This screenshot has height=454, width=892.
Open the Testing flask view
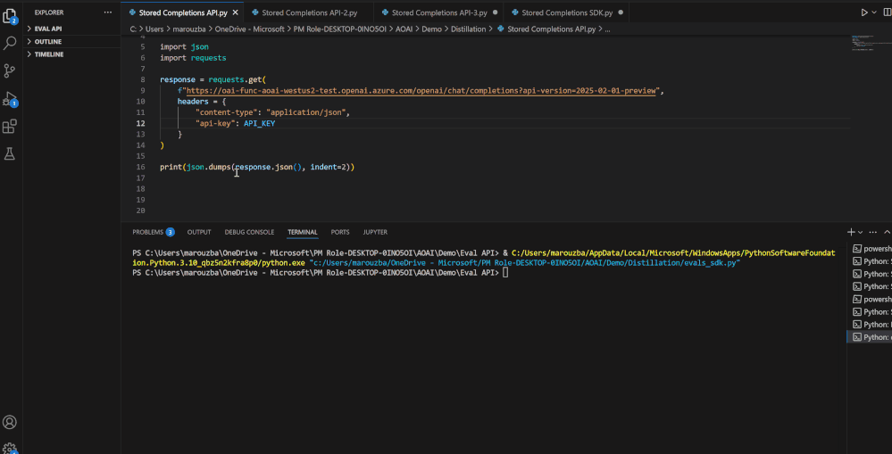[x=10, y=153]
